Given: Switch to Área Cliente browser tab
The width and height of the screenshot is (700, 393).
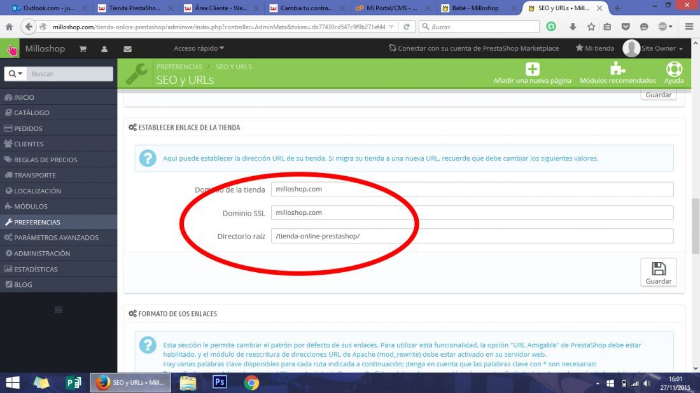Looking at the screenshot, I should [x=222, y=8].
